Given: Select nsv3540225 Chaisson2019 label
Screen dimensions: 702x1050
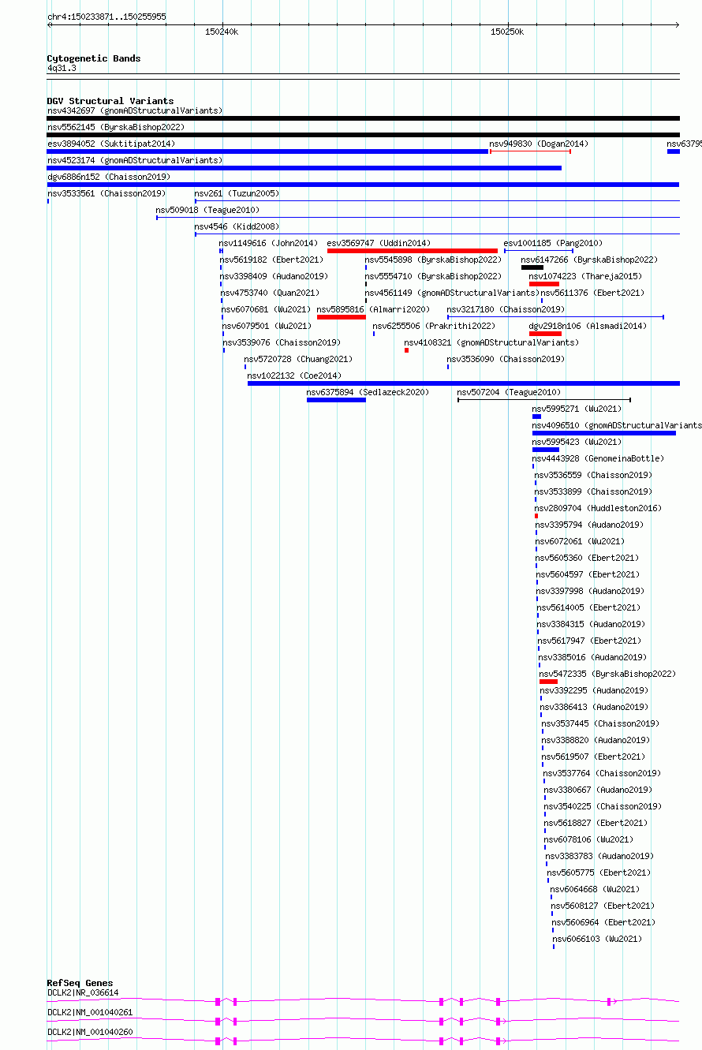Looking at the screenshot, I should coord(603,806).
